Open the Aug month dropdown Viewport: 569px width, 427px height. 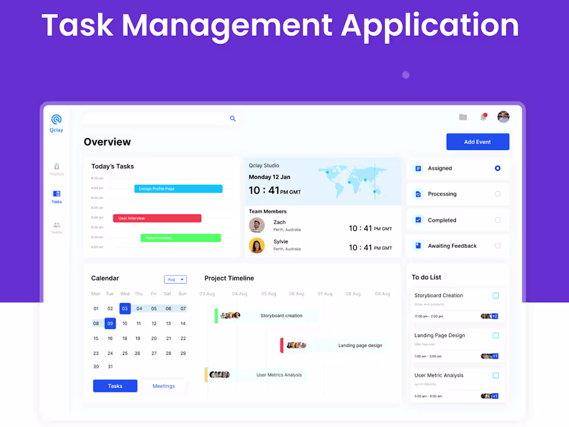(x=175, y=278)
